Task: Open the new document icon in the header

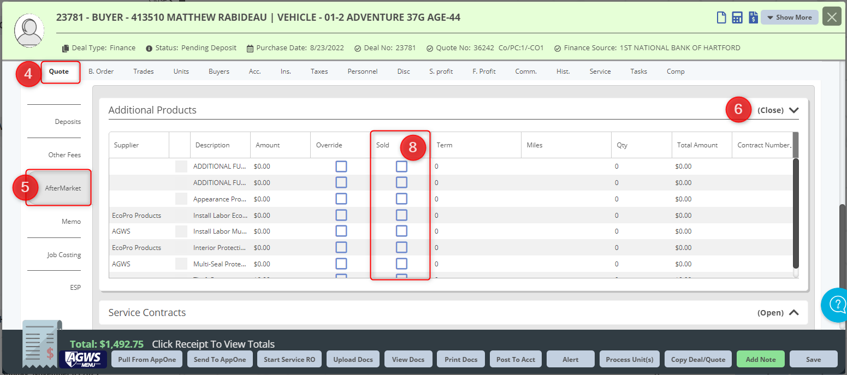Action: tap(721, 17)
